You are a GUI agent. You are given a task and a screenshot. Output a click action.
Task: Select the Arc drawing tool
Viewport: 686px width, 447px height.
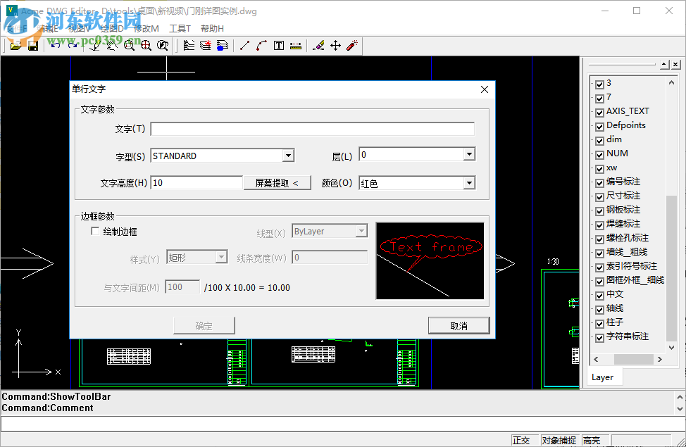click(x=261, y=45)
